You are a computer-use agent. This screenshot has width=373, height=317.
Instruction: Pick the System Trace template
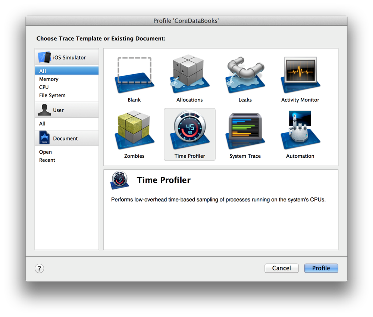pos(245,131)
